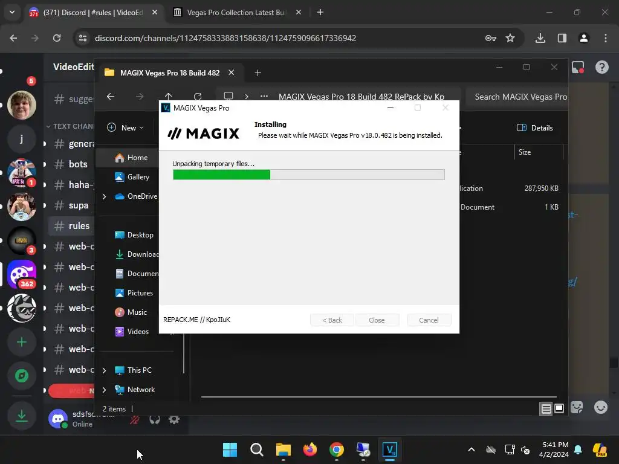Open Videos folder in Explorer sidebar

[132, 332]
